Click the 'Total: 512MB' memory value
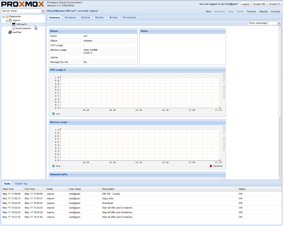 90,50
